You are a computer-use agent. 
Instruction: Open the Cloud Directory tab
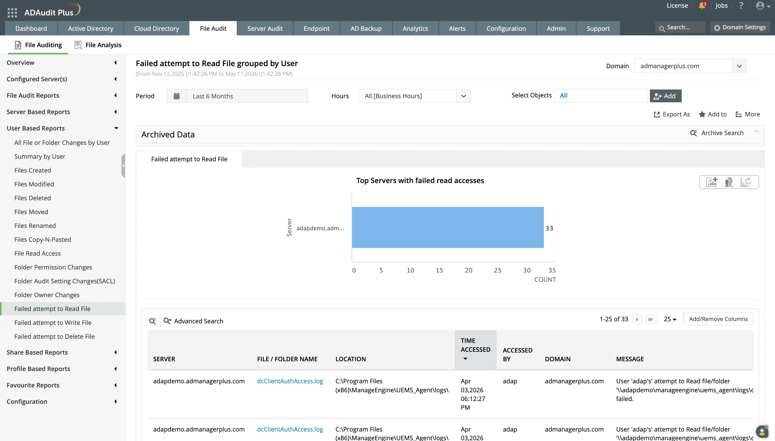click(157, 28)
